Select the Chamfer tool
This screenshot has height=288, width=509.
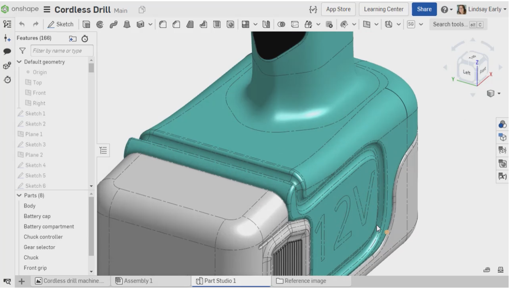(x=176, y=24)
